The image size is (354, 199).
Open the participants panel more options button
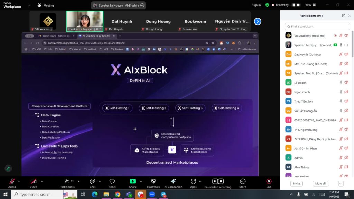click(x=341, y=183)
